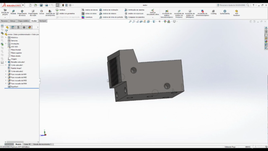Open the Vistas 3D bottom tab

27,144
